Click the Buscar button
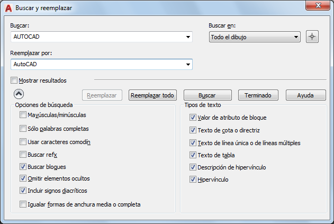The image size is (334, 224). [207, 95]
